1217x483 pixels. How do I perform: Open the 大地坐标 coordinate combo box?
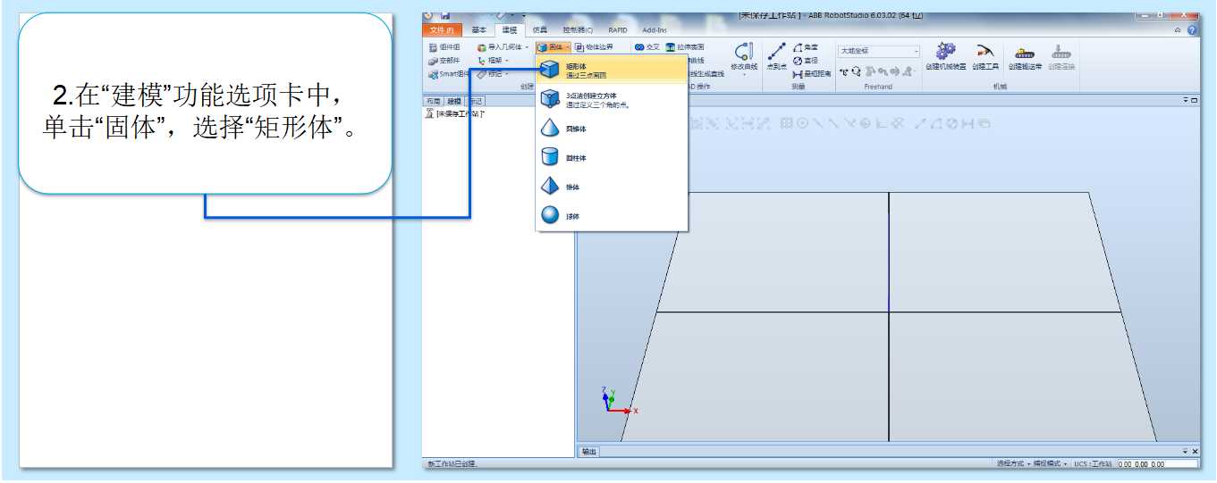(878, 51)
